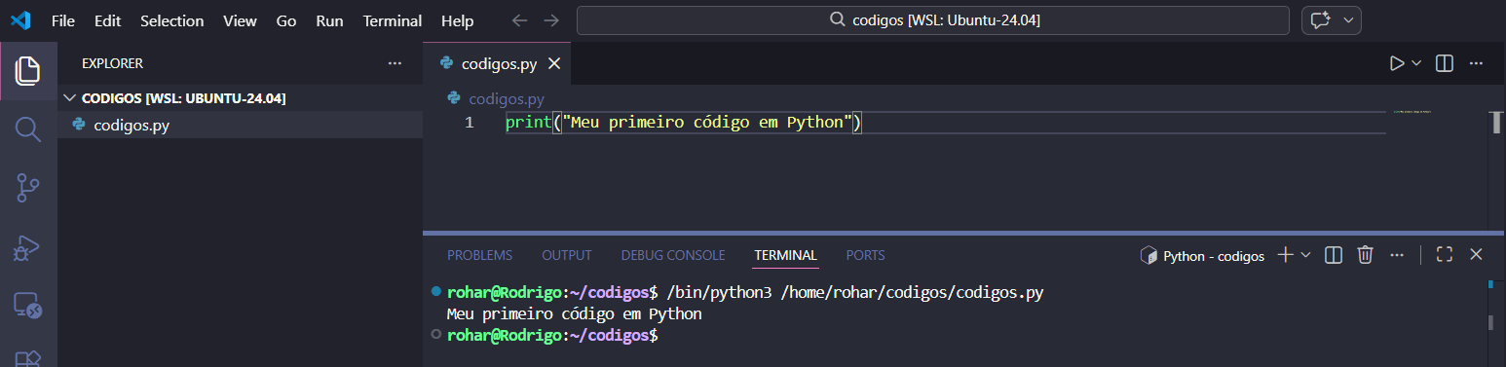Collapse the CODIGOS [WSL: UBUNTU-24.04] folder
Viewport: 1506px width, 367px height.
[240, 98]
